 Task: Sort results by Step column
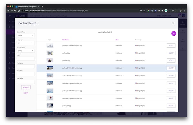(x=117, y=40)
